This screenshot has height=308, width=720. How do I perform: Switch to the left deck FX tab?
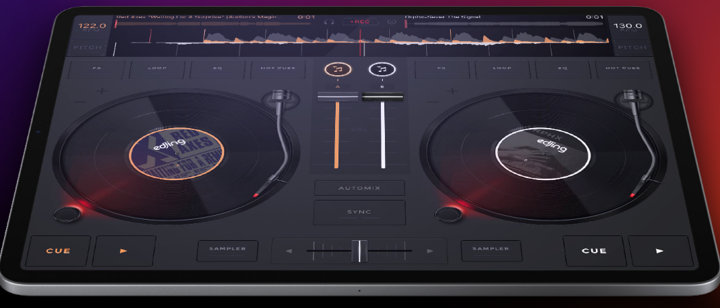click(x=97, y=68)
